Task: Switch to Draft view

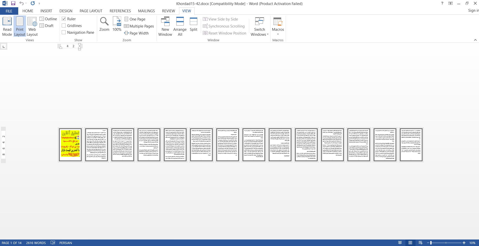Action: (x=47, y=26)
